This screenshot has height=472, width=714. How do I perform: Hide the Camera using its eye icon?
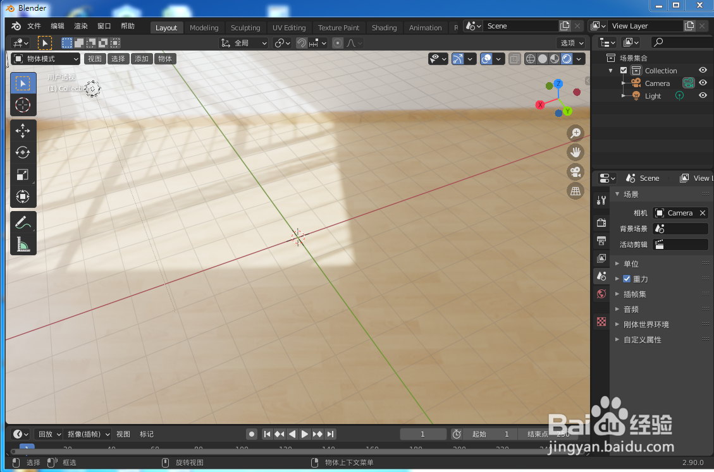(x=703, y=83)
